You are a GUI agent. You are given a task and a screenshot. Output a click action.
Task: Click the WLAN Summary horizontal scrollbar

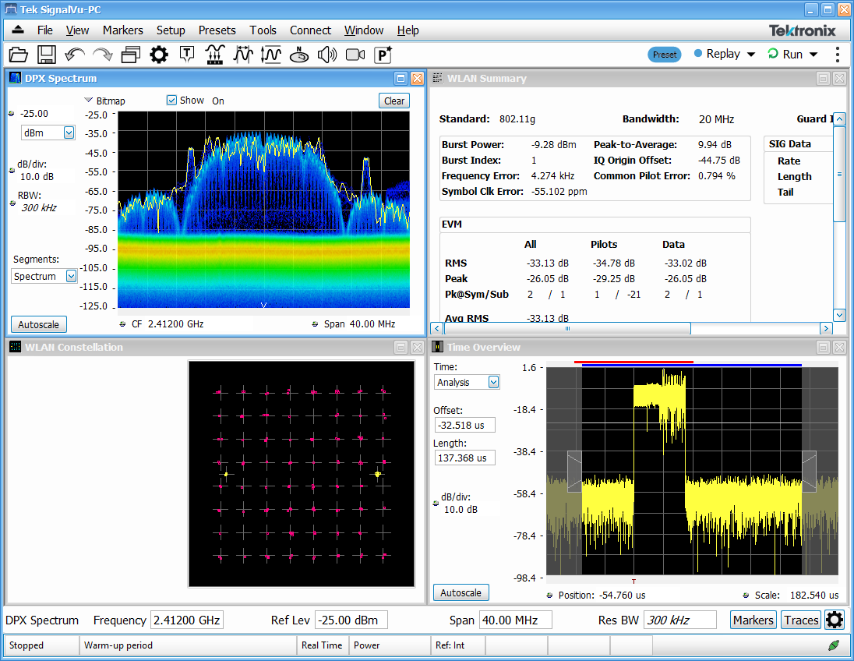(566, 328)
